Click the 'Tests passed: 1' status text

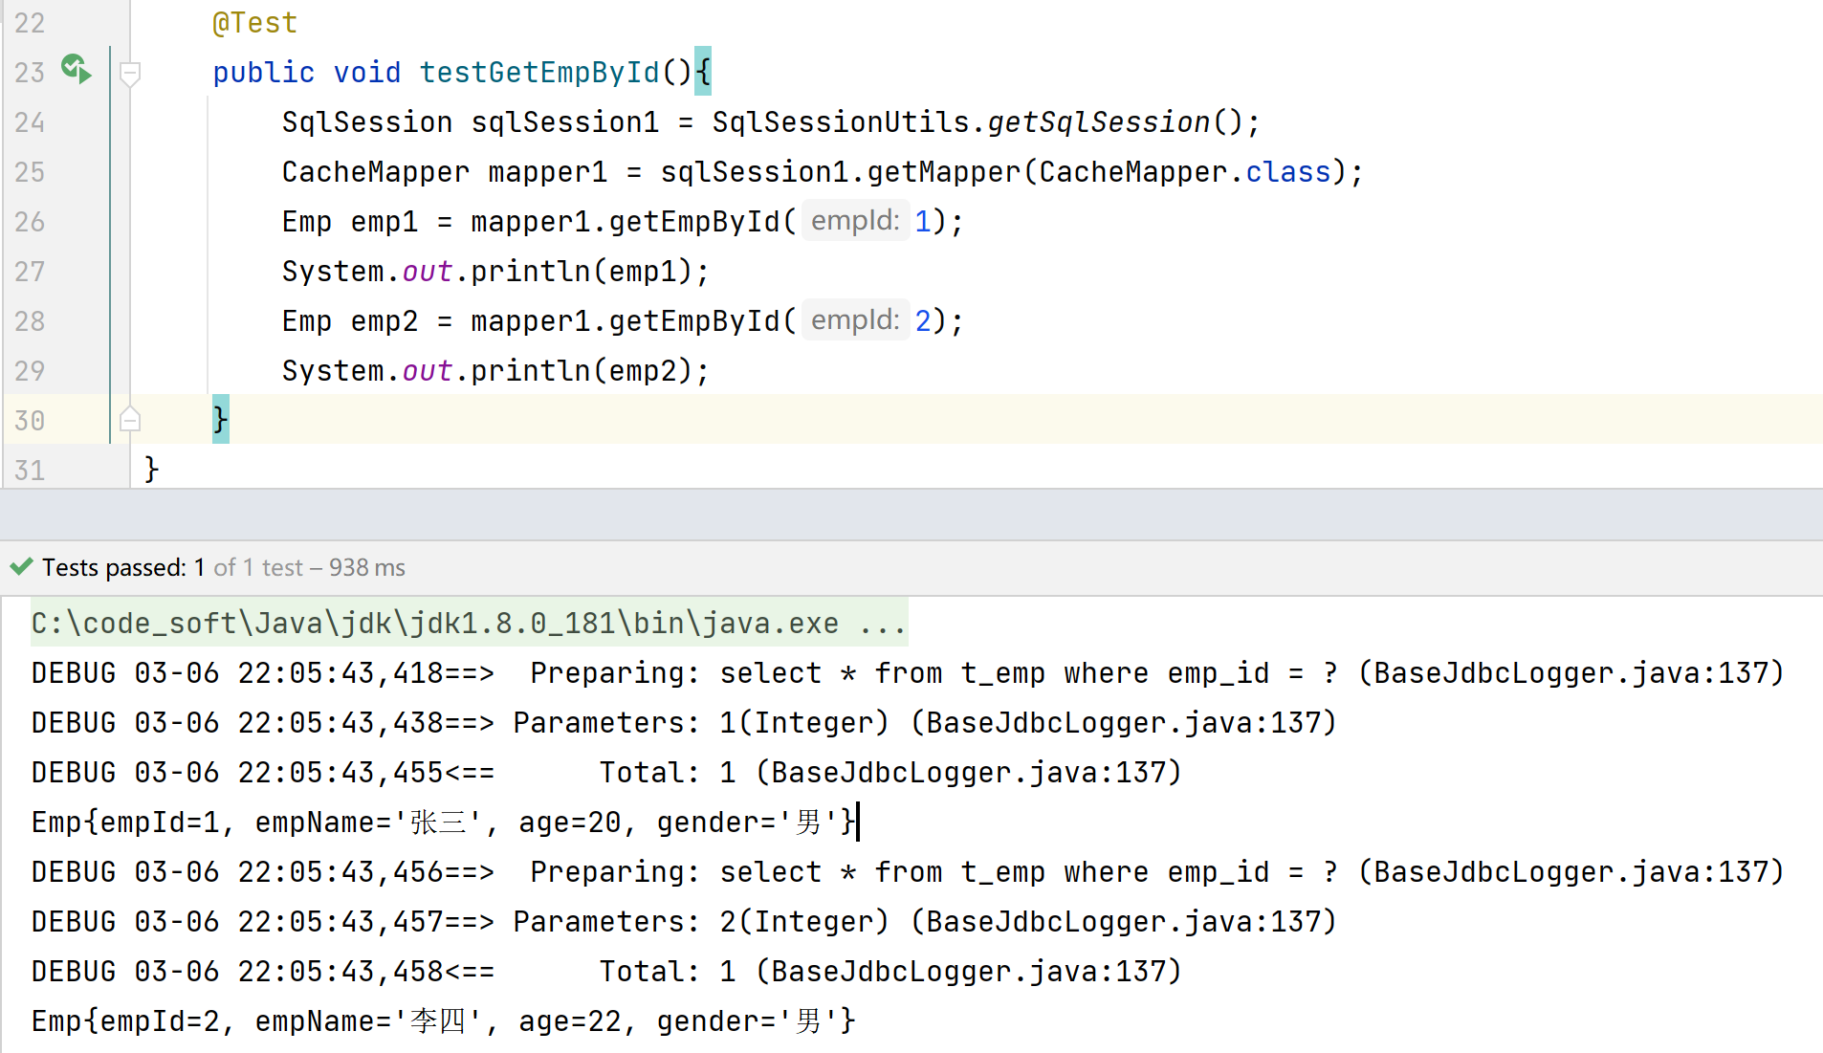[x=123, y=567]
